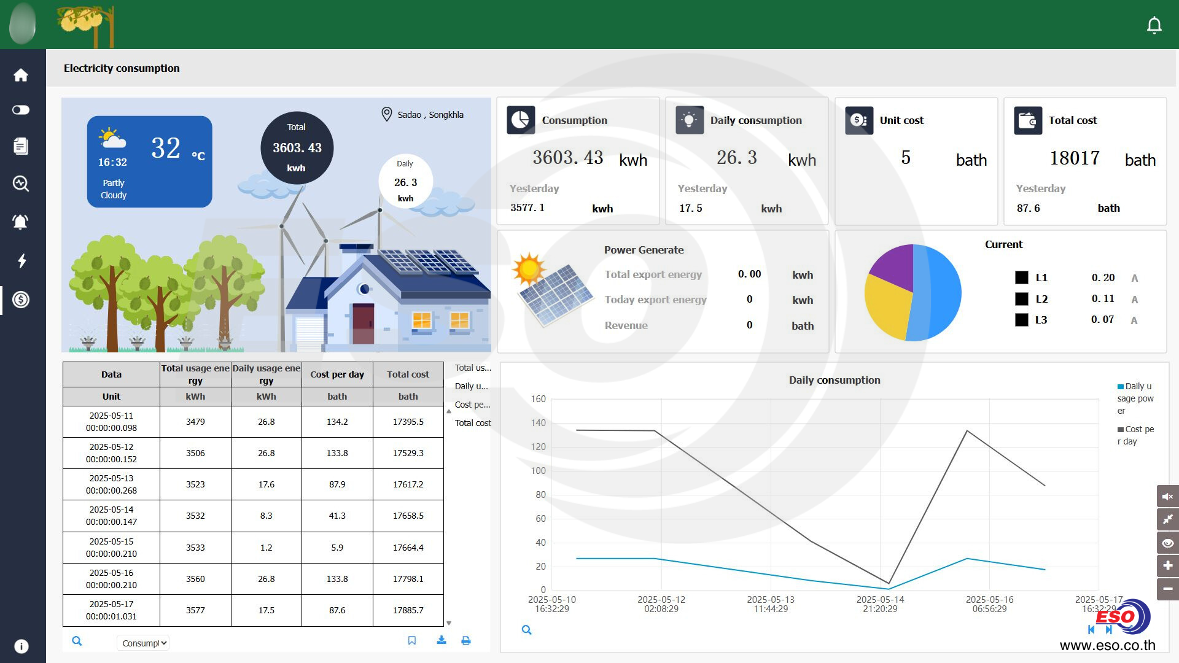Toggle the mute sound button
The image size is (1179, 663).
click(x=1167, y=496)
